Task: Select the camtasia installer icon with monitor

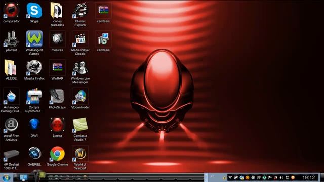Action: [103, 41]
